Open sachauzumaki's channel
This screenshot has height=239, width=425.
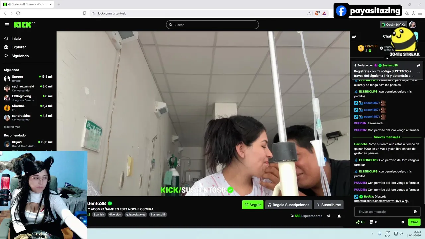28,88
